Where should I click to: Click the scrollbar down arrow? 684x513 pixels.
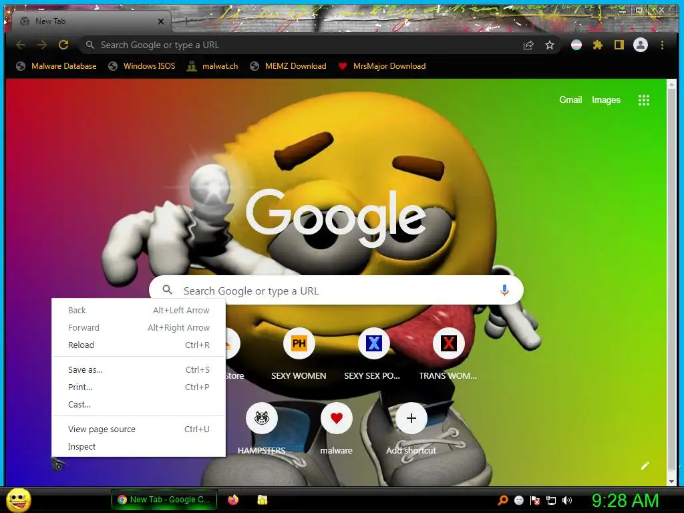point(672,481)
